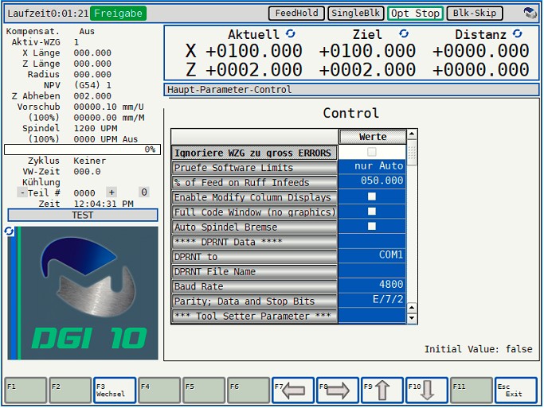Select Tool Setter Parameter header row

pos(254,317)
